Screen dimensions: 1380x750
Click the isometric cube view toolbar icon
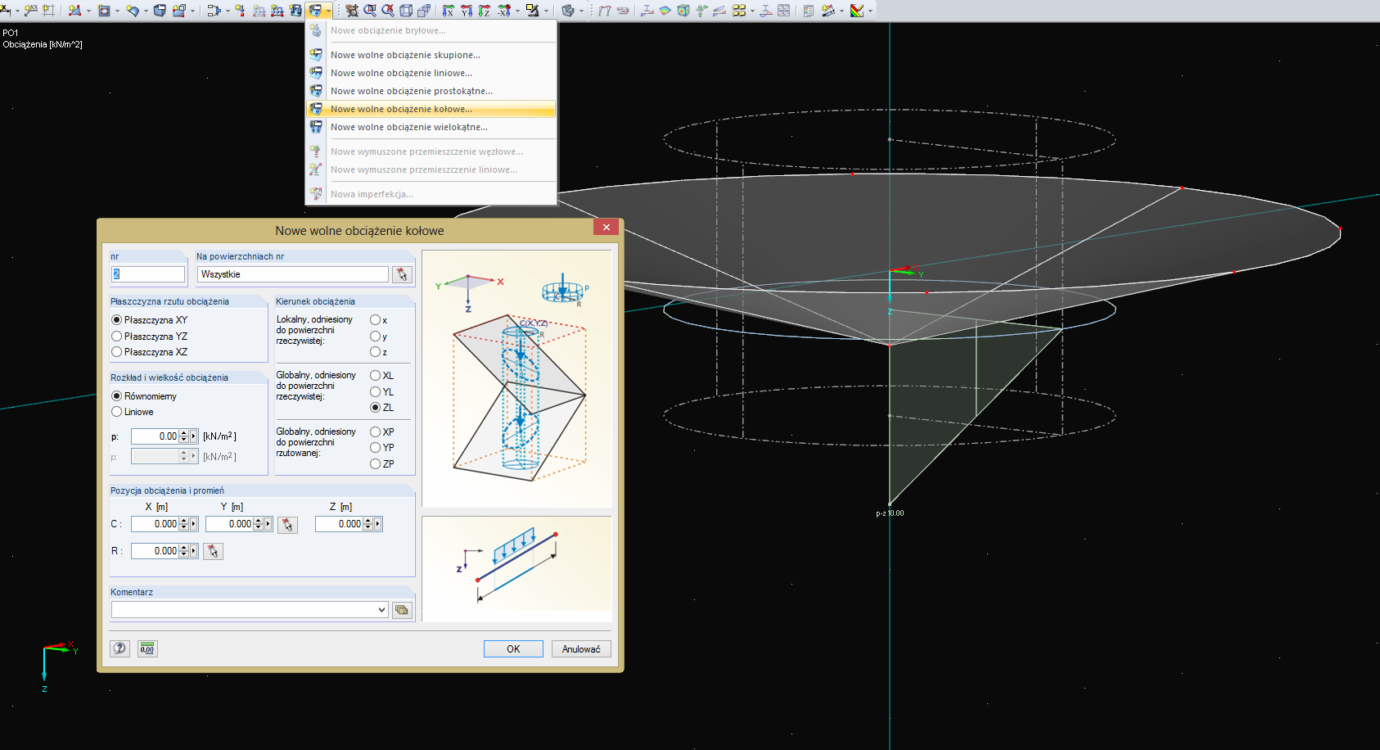[406, 11]
